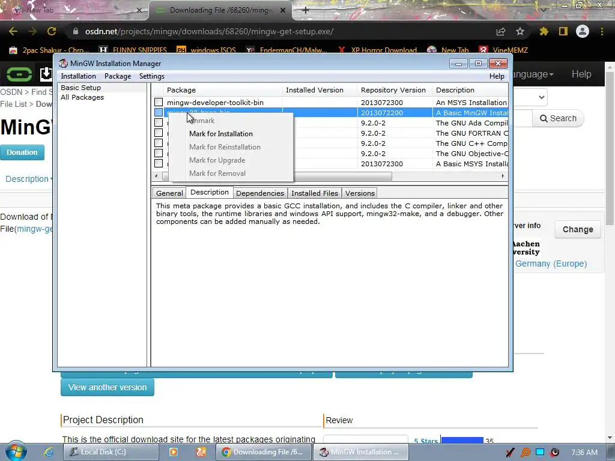Select All Packages in left pane
615x461 pixels.
point(82,97)
